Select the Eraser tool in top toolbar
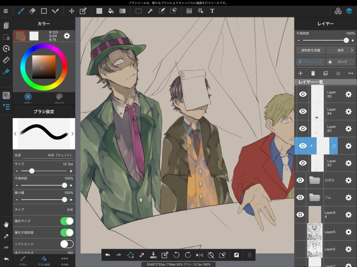The image size is (357, 267). (33, 11)
